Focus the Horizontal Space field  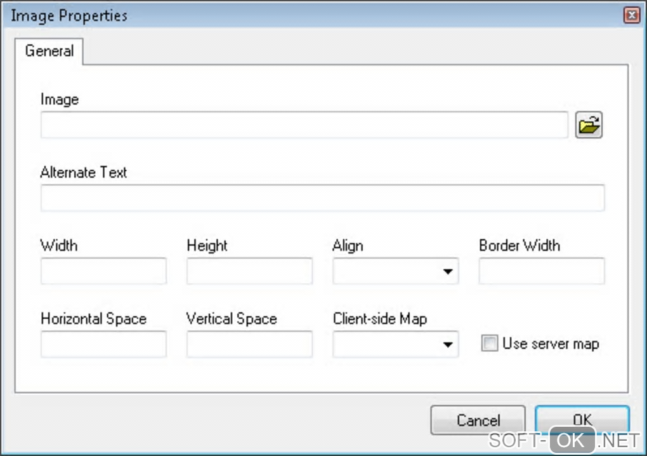coord(103,344)
